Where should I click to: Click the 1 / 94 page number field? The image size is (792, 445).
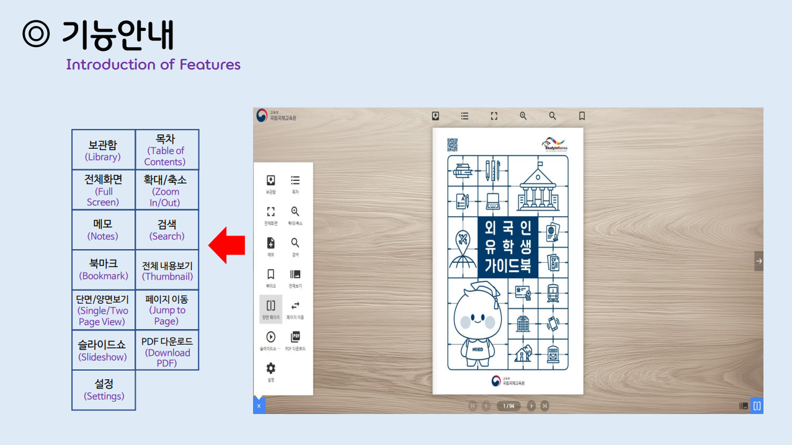tap(509, 406)
